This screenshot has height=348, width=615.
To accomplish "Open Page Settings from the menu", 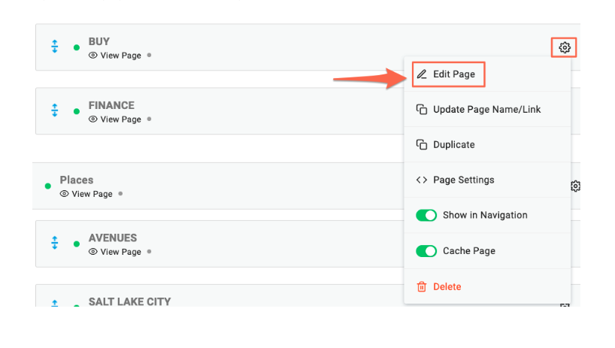I will [x=487, y=180].
